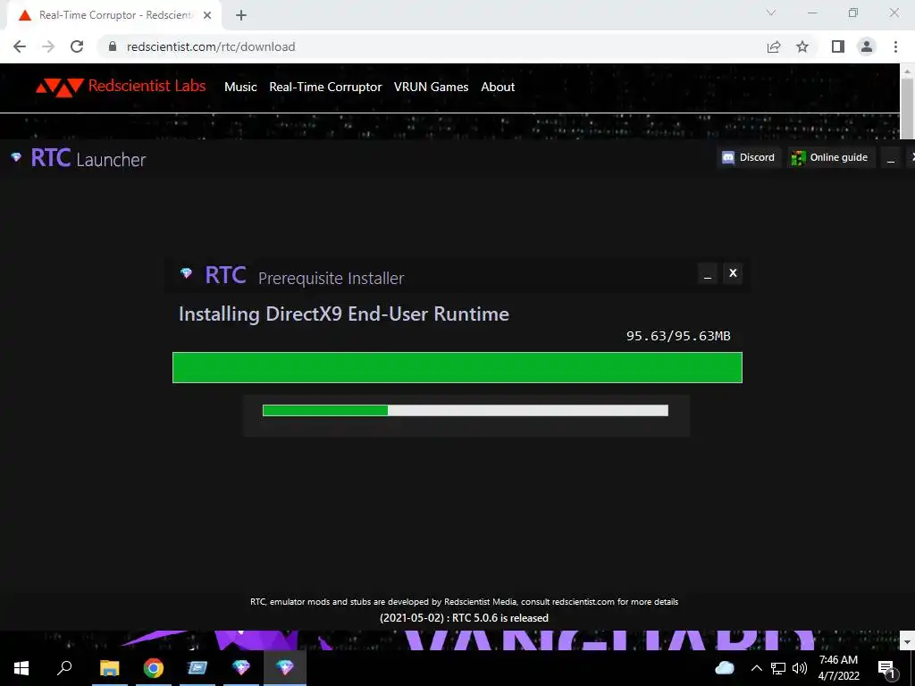Image resolution: width=915 pixels, height=686 pixels.
Task: Click 'Installing DirectX9 End-User Runtime' heading
Action: (344, 314)
